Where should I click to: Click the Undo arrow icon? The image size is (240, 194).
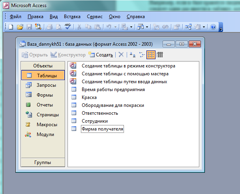coord(109,27)
